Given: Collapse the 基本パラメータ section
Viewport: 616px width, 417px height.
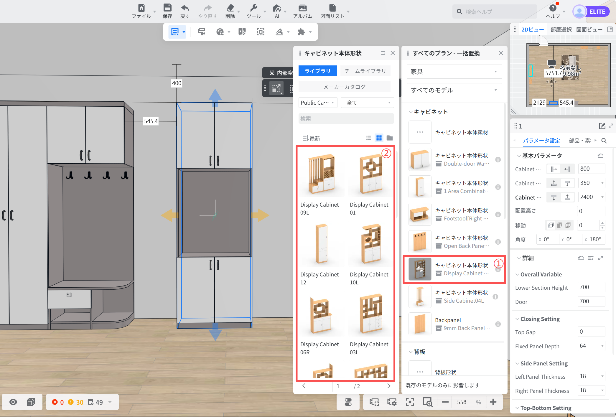Looking at the screenshot, I should [519, 156].
